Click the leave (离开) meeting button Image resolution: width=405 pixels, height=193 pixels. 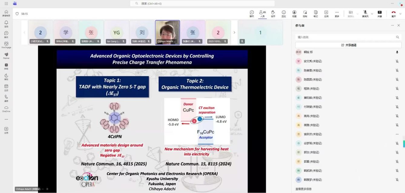pos(393,14)
